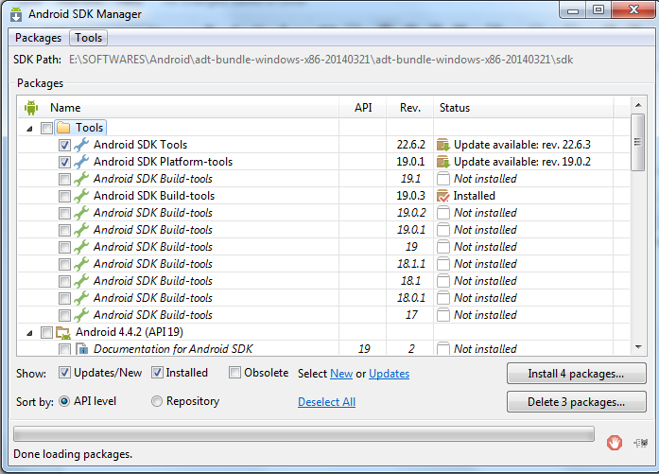Image resolution: width=659 pixels, height=474 pixels.
Task: Collapse the Android 4.4.2 (API 19) group
Action: (x=29, y=333)
